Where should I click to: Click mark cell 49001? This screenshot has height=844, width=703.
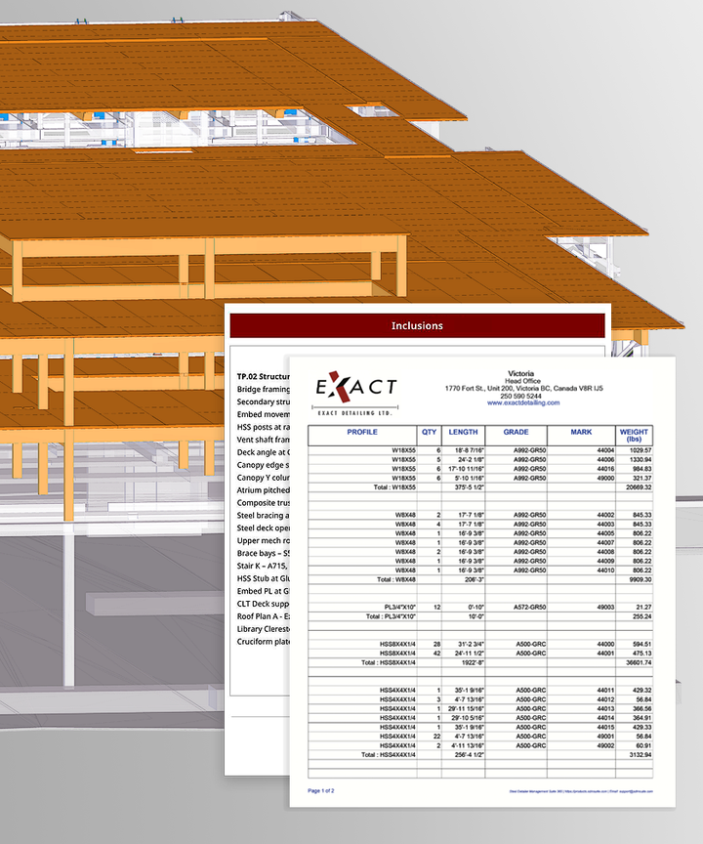605,737
